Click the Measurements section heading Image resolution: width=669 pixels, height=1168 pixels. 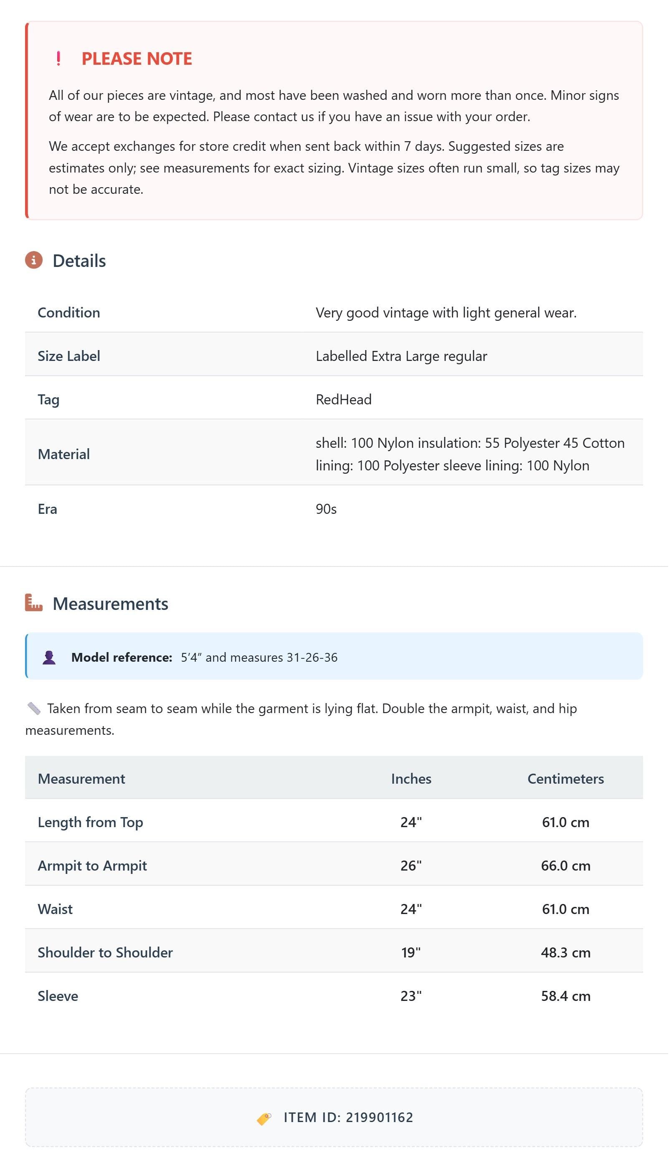(x=110, y=603)
